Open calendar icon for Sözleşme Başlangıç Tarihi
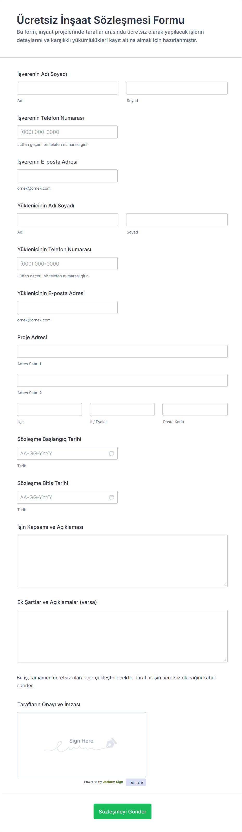The image size is (242, 832). point(111,453)
